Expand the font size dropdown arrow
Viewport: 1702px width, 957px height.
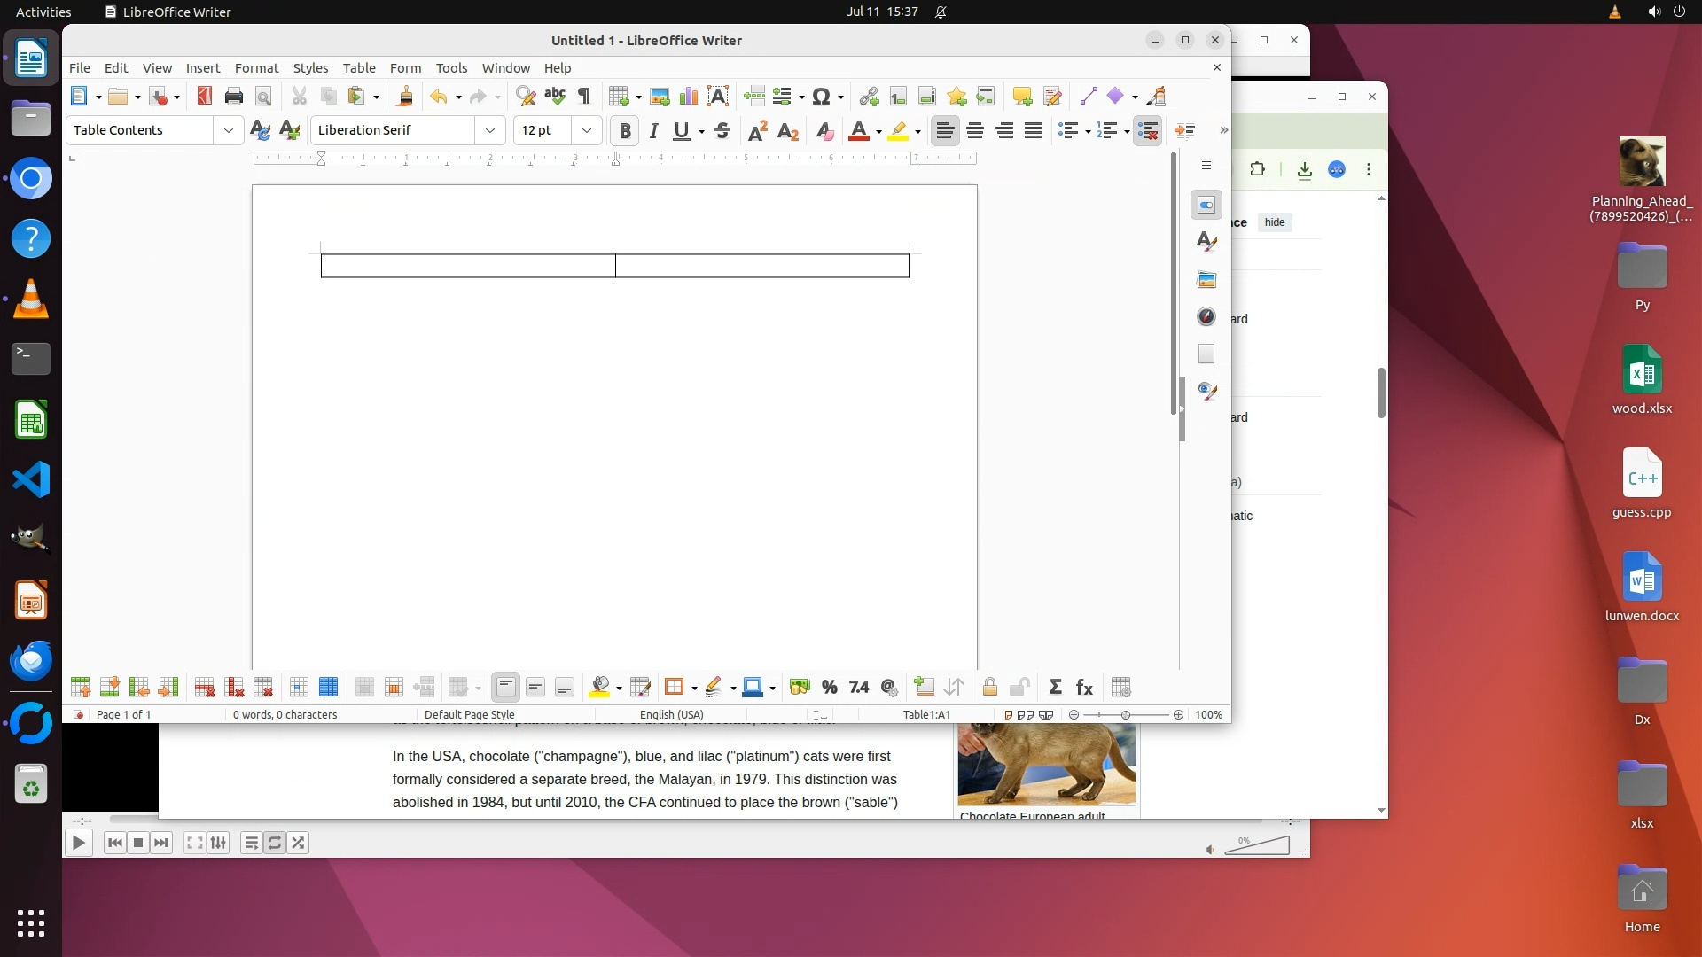pos(586,131)
